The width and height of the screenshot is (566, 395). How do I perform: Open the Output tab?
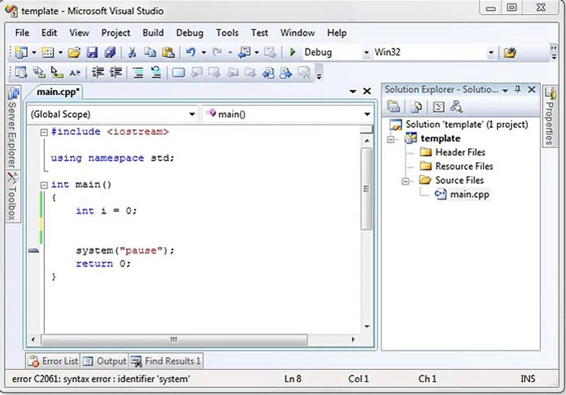[x=104, y=361]
